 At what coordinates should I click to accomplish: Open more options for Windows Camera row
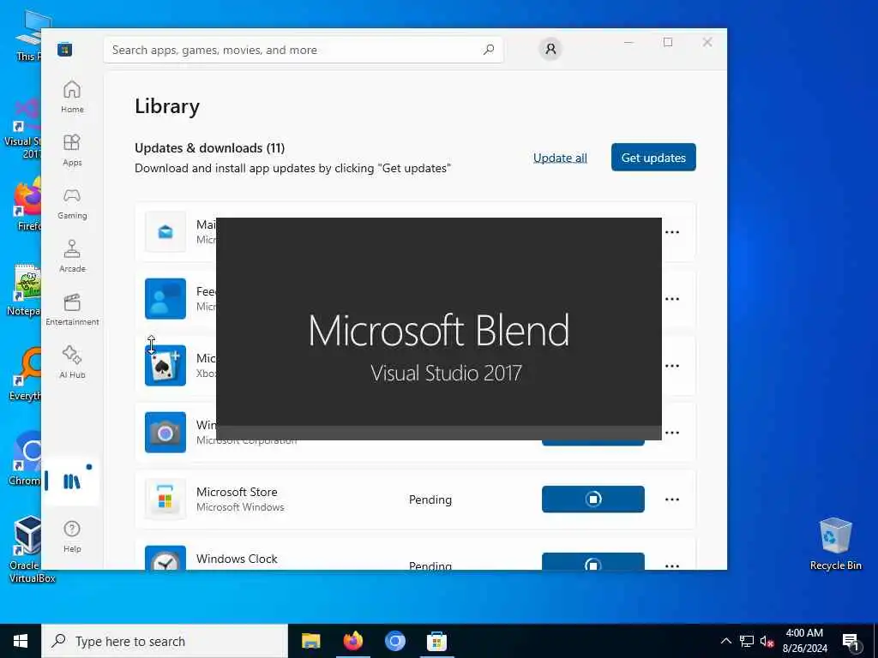(x=672, y=433)
